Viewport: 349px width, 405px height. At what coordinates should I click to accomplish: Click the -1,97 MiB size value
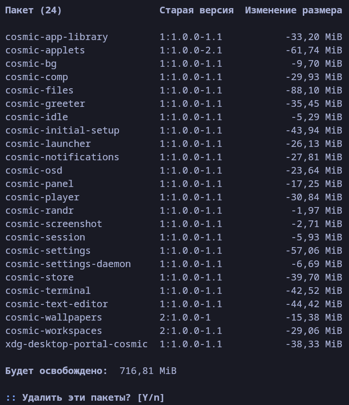[x=317, y=210]
